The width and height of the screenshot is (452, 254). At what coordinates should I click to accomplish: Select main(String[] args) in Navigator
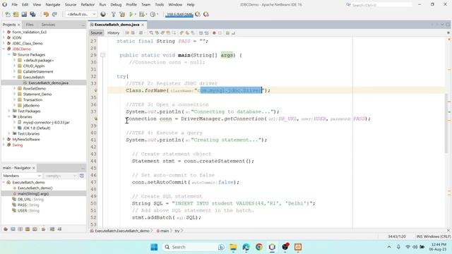click(x=33, y=194)
